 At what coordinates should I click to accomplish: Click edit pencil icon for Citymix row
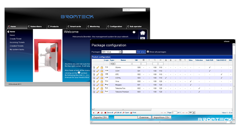98,68
